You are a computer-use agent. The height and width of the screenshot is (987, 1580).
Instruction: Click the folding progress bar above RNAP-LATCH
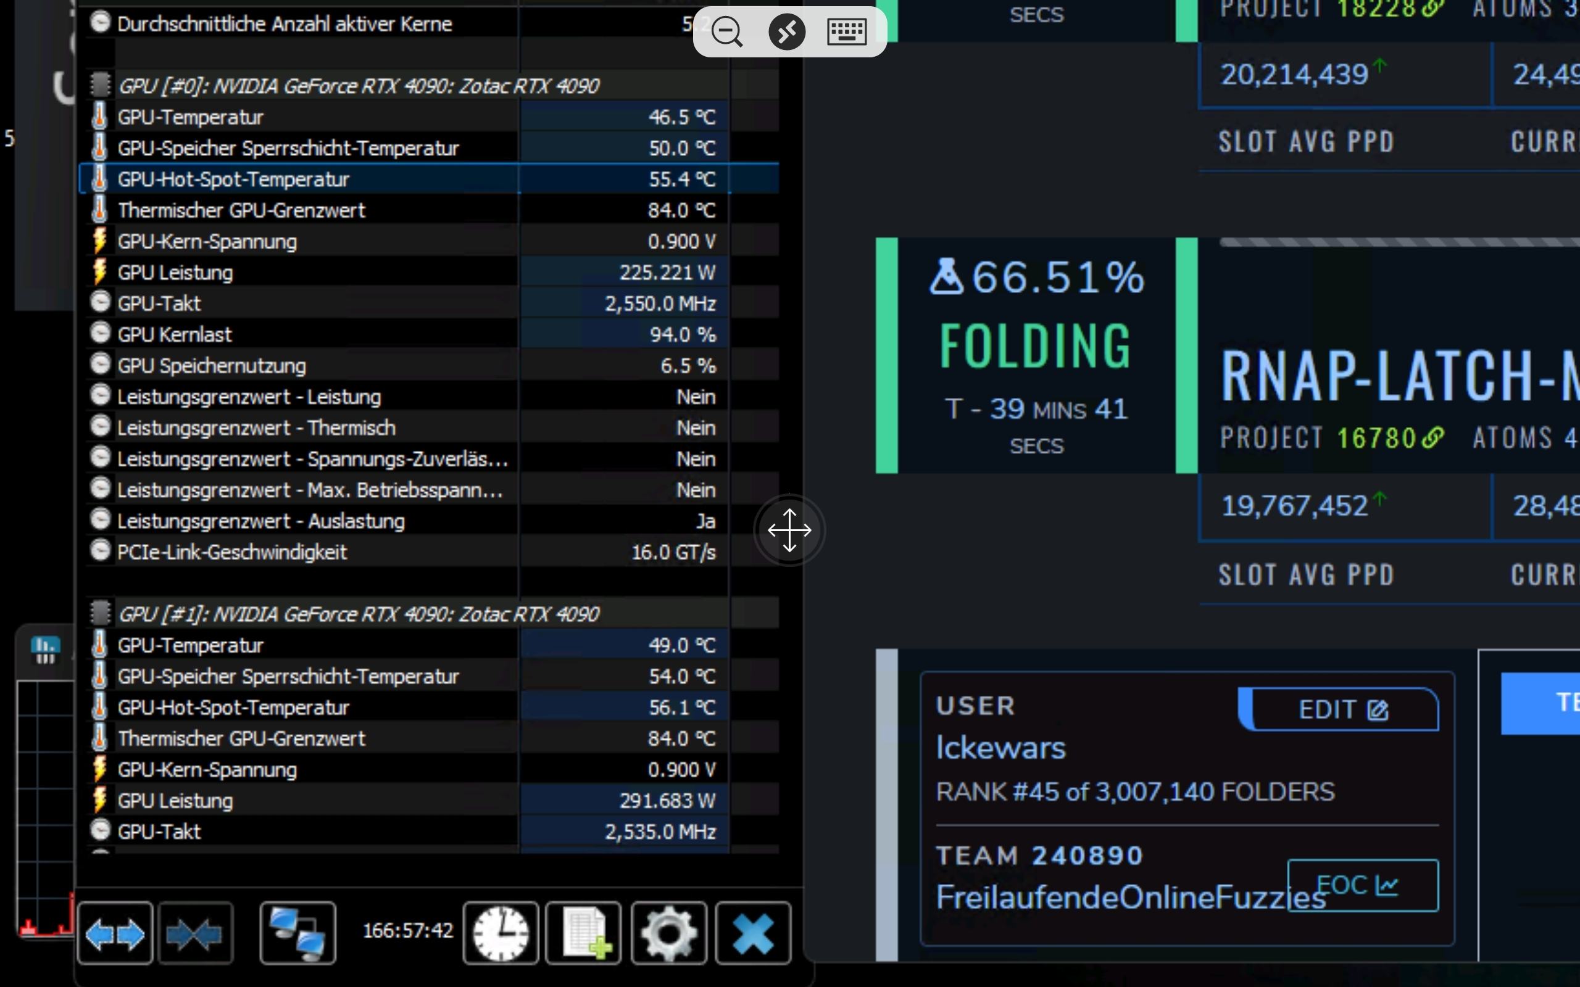(x=1397, y=242)
